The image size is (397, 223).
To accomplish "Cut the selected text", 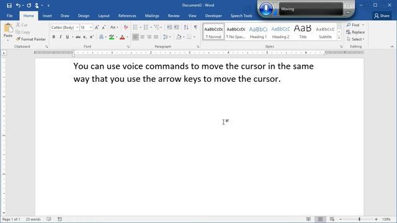I will [22, 25].
